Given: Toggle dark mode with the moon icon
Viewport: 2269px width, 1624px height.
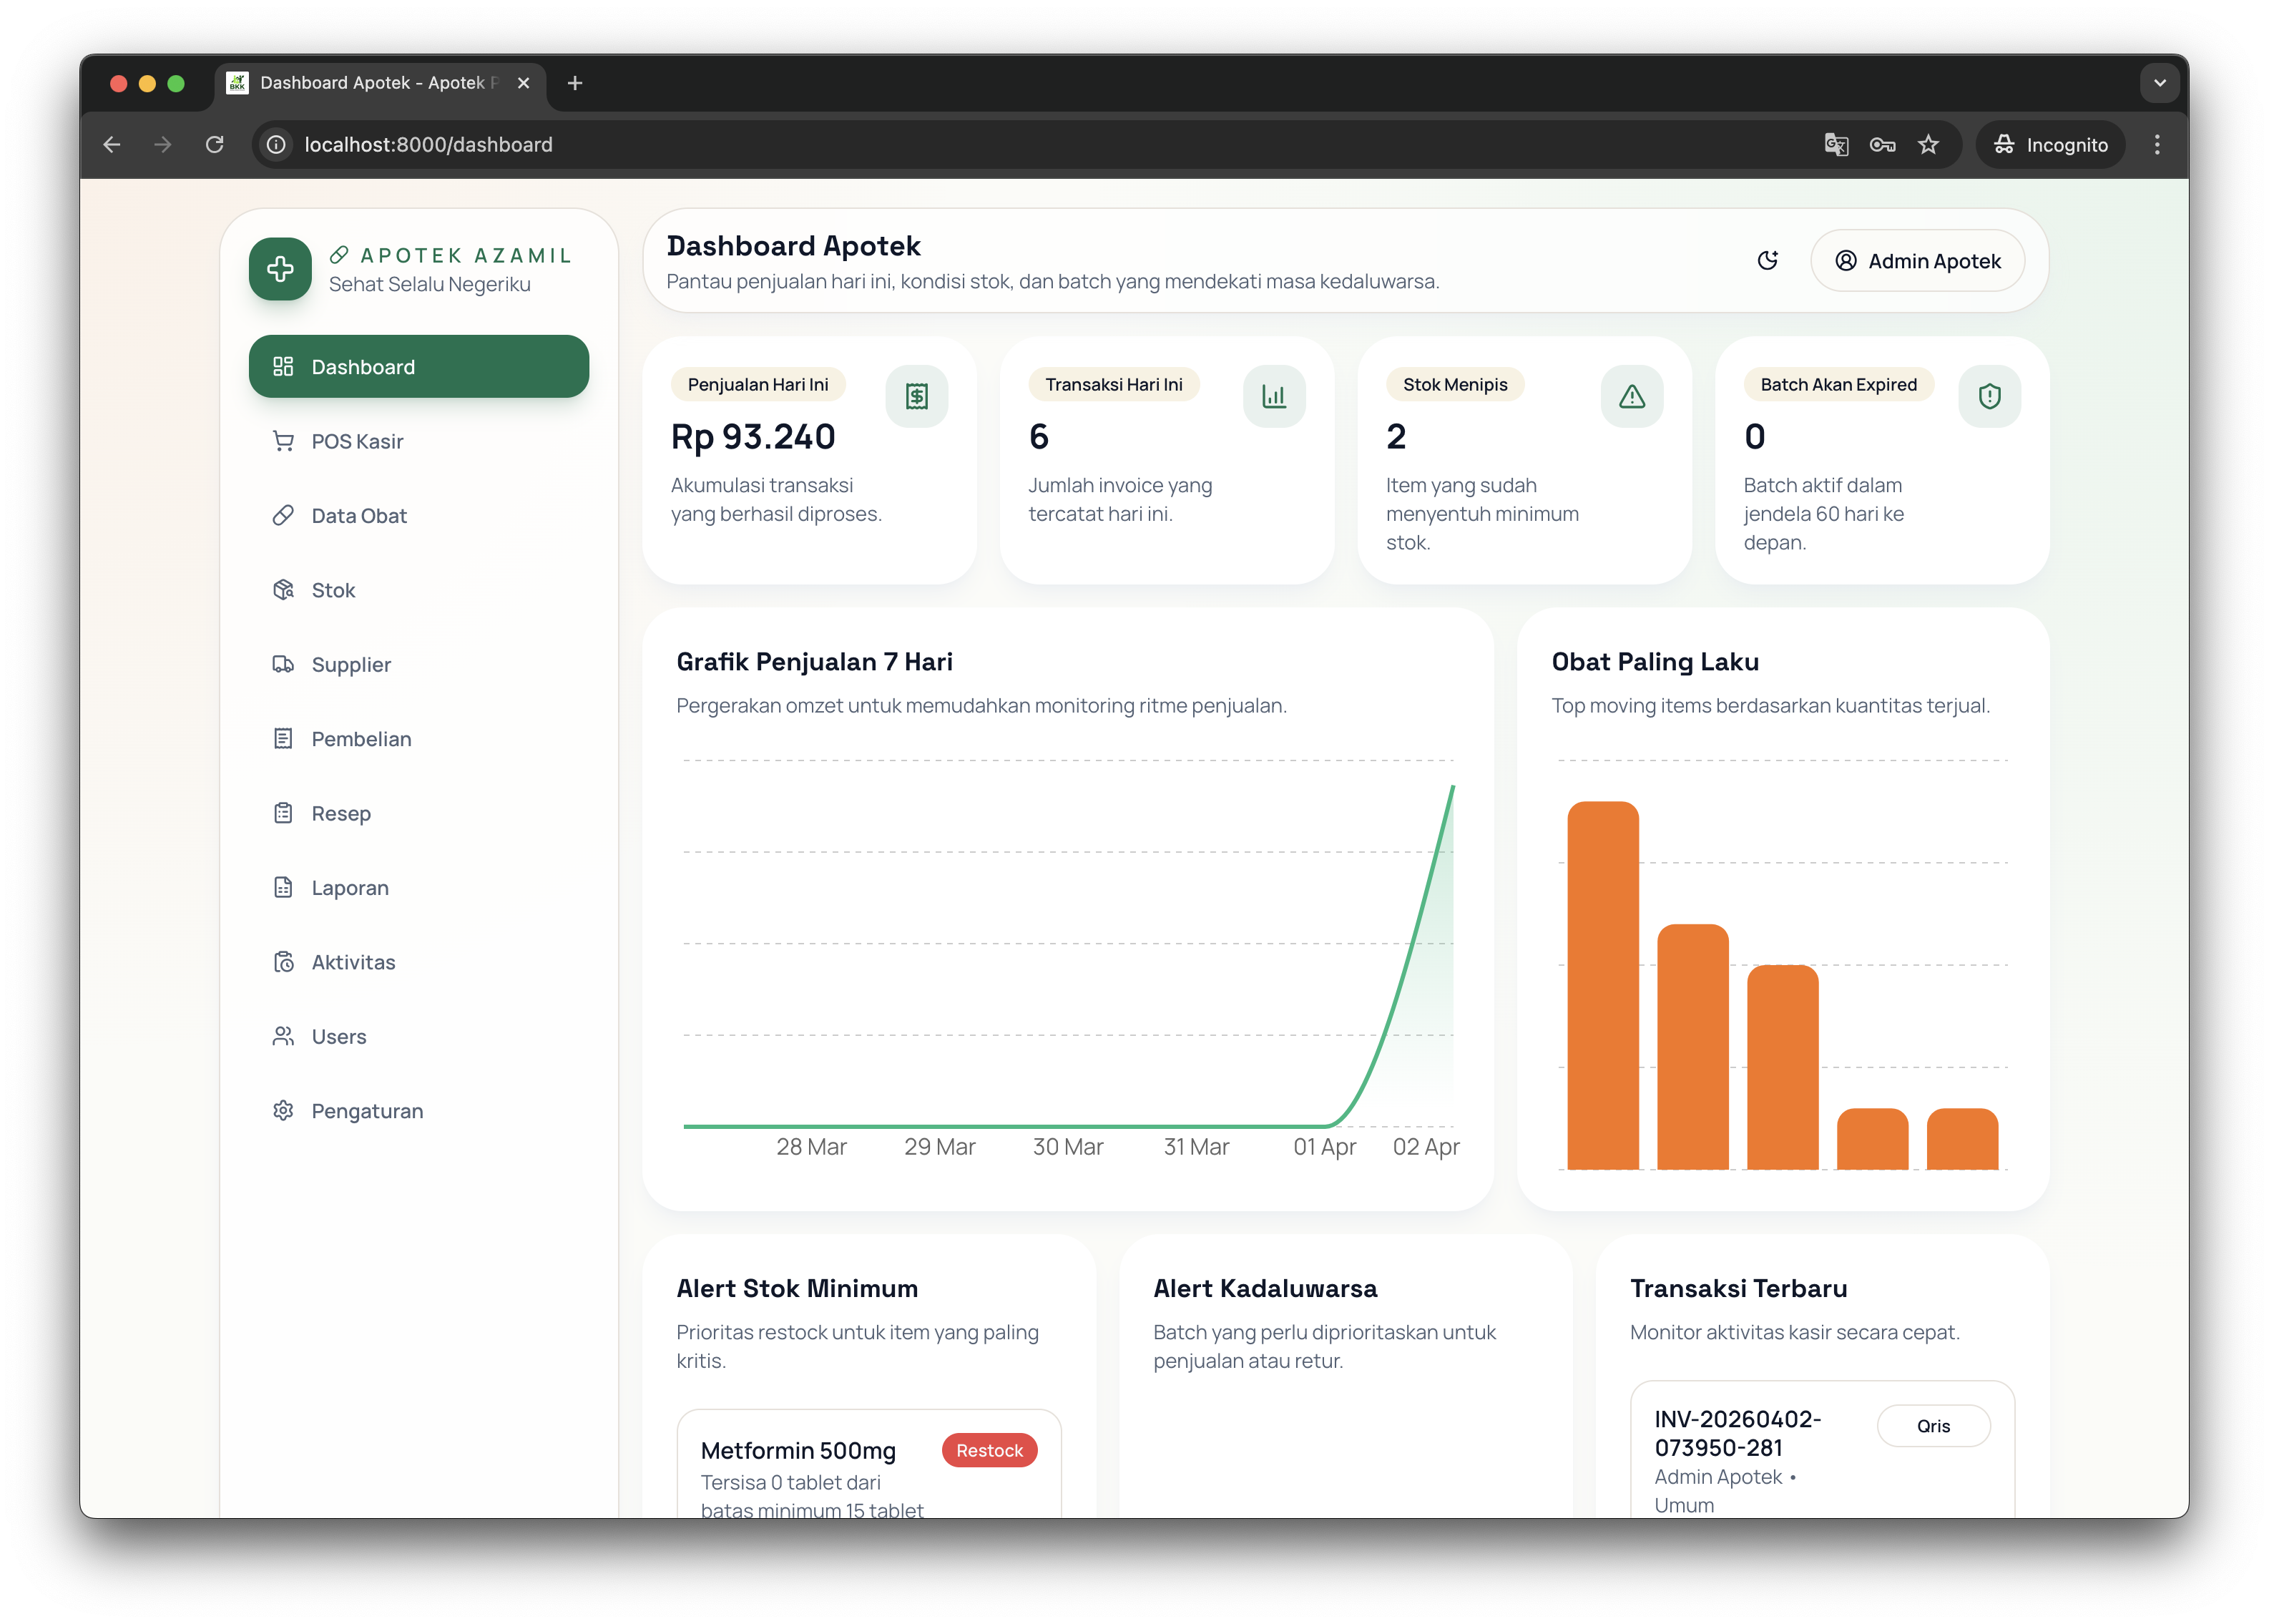Looking at the screenshot, I should [x=1768, y=261].
